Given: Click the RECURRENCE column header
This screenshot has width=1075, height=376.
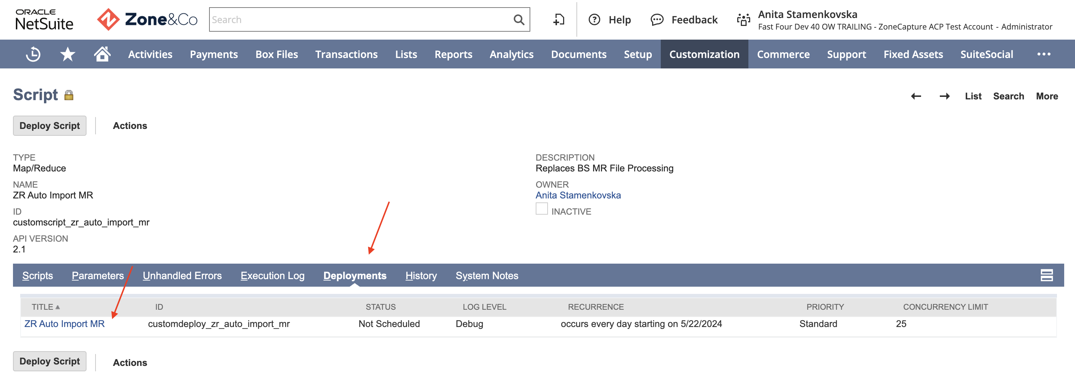Looking at the screenshot, I should pos(596,307).
